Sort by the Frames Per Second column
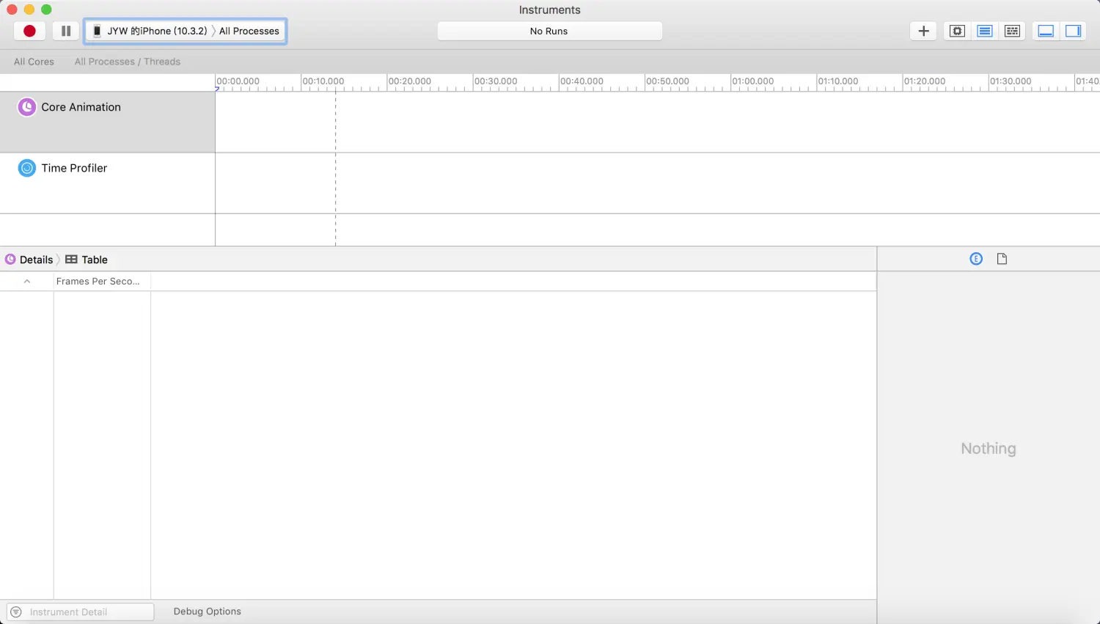Viewport: 1100px width, 624px height. (x=102, y=282)
